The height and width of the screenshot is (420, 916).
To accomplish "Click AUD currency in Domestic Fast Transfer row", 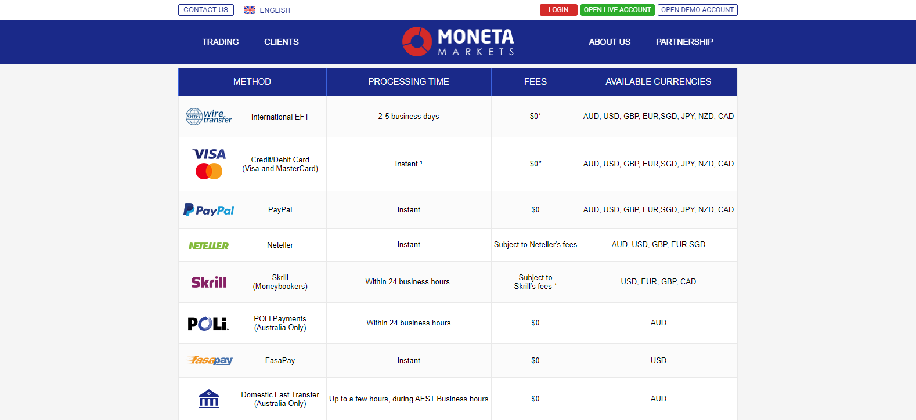I will coord(658,399).
